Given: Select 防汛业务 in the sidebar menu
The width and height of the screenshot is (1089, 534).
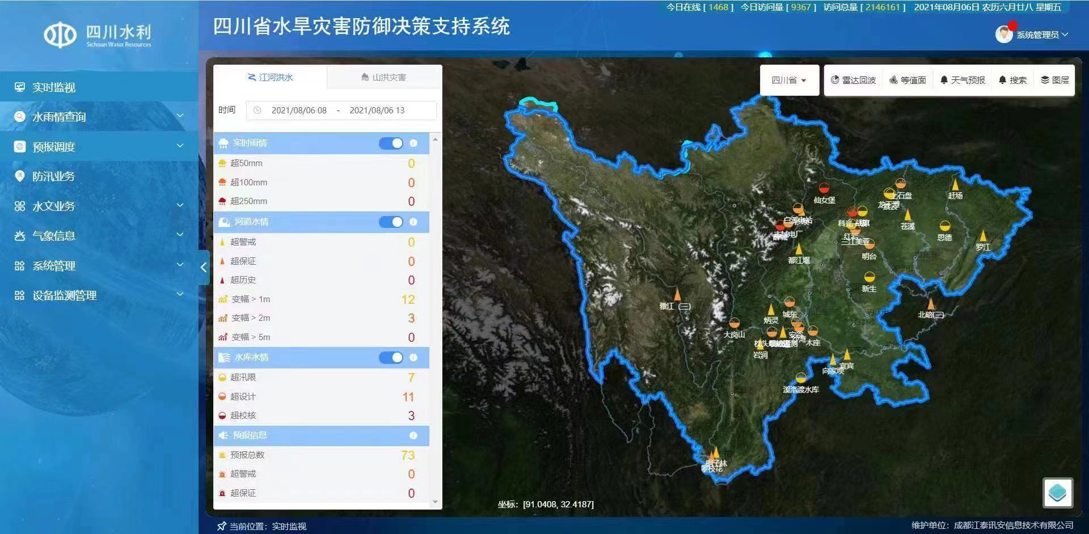Looking at the screenshot, I should tap(54, 176).
